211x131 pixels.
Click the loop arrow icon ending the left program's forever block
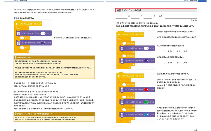pyautogui.click(x=28, y=51)
